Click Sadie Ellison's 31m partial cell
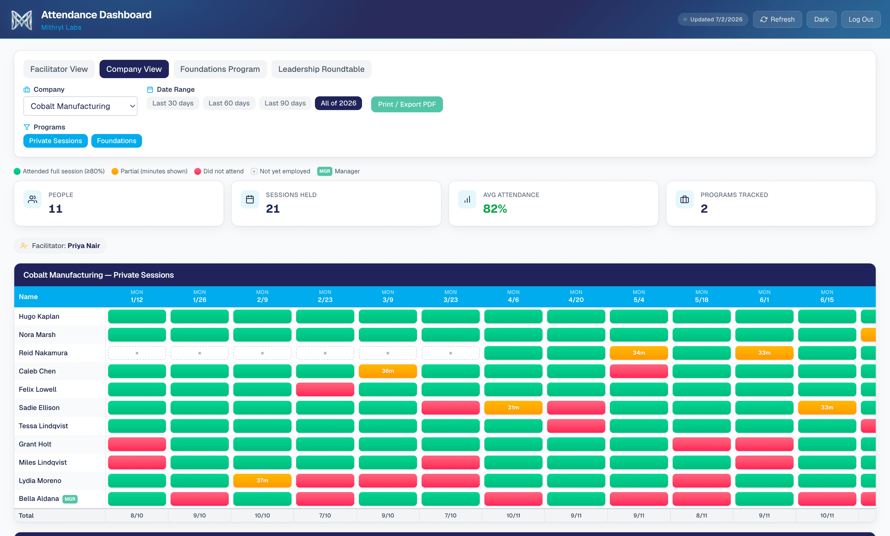The height and width of the screenshot is (536, 890). (x=513, y=407)
